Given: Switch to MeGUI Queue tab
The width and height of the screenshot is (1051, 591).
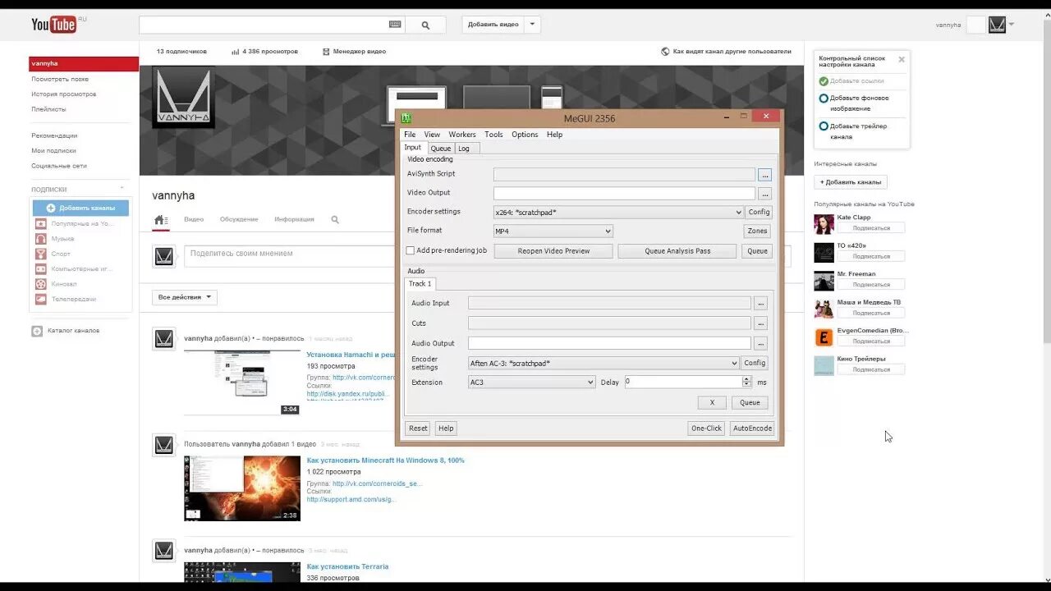Looking at the screenshot, I should click(440, 149).
